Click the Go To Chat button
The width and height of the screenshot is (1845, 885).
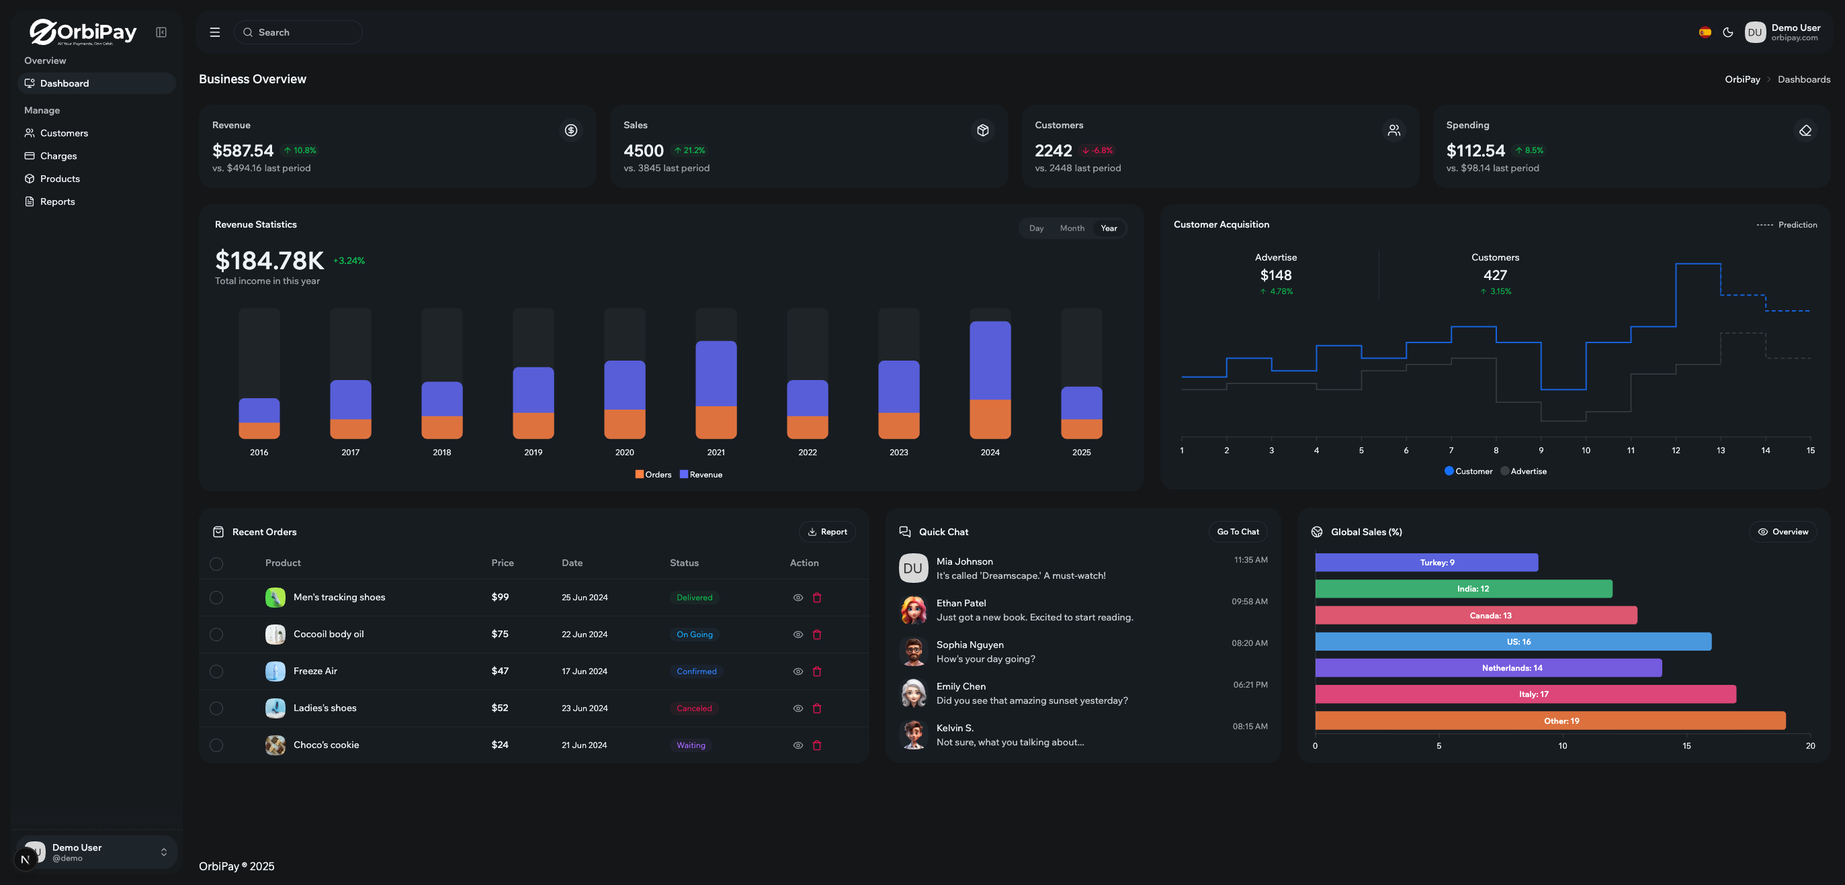(1238, 531)
